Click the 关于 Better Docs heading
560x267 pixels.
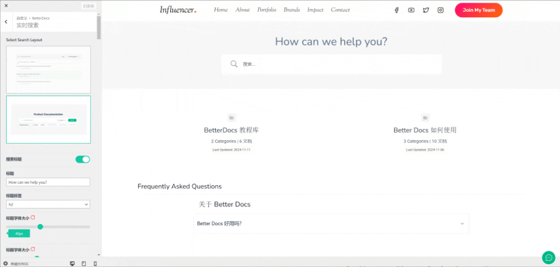coord(225,204)
